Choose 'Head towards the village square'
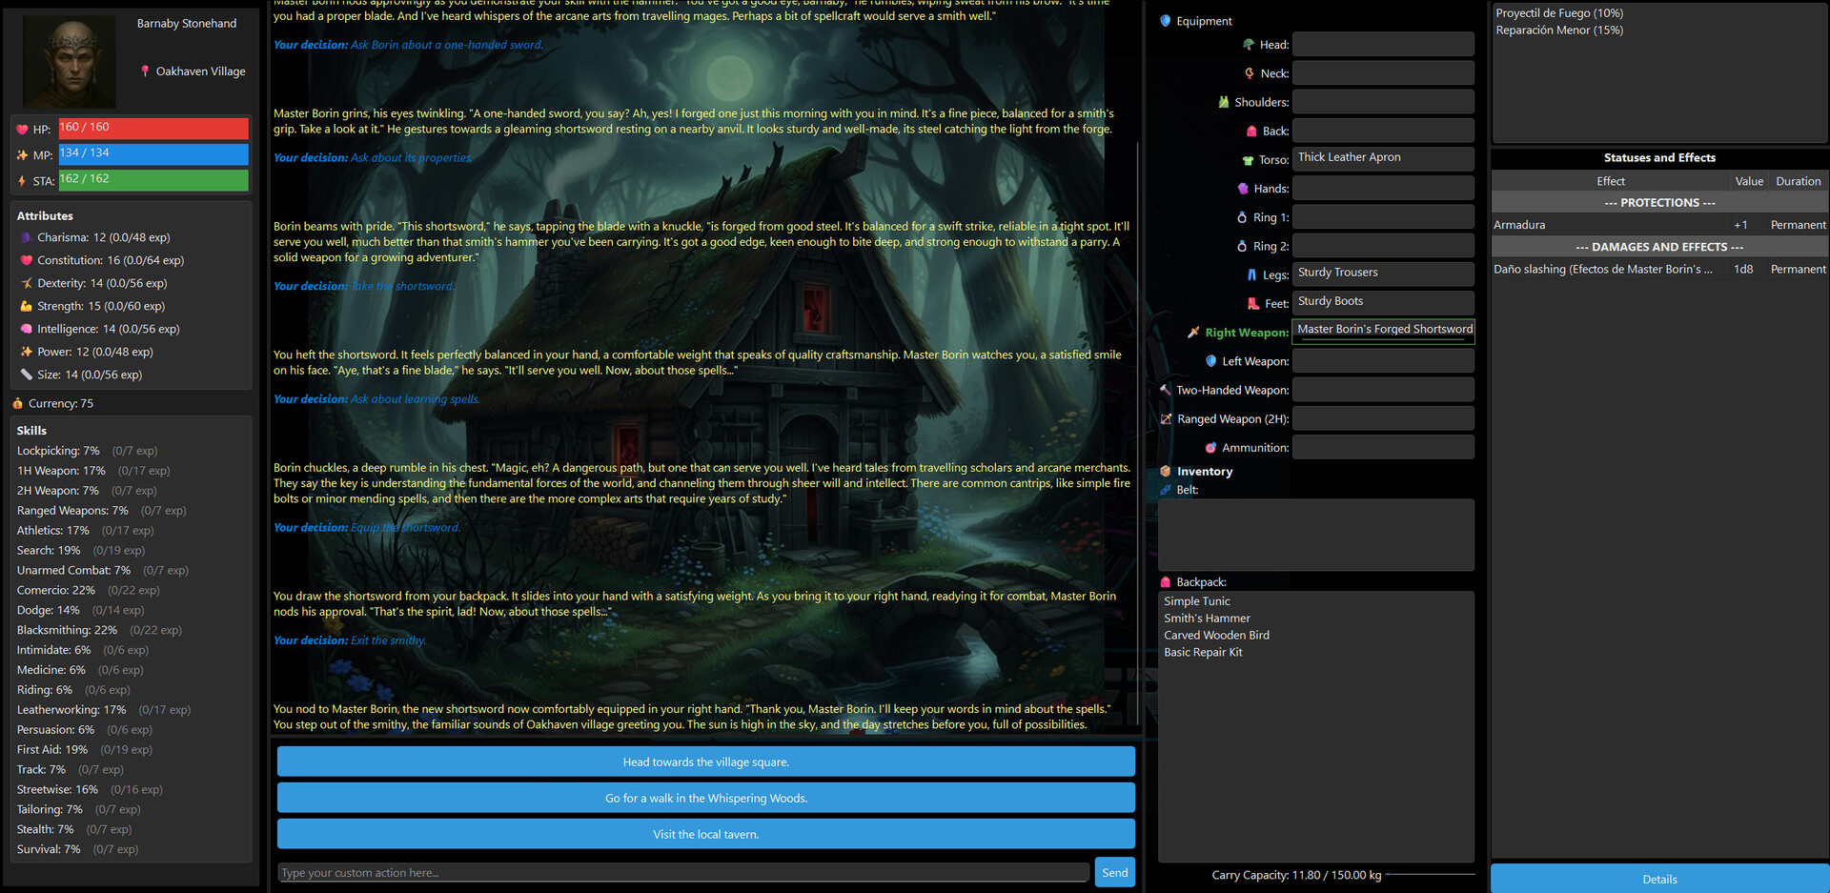Image resolution: width=1830 pixels, height=893 pixels. 705,761
